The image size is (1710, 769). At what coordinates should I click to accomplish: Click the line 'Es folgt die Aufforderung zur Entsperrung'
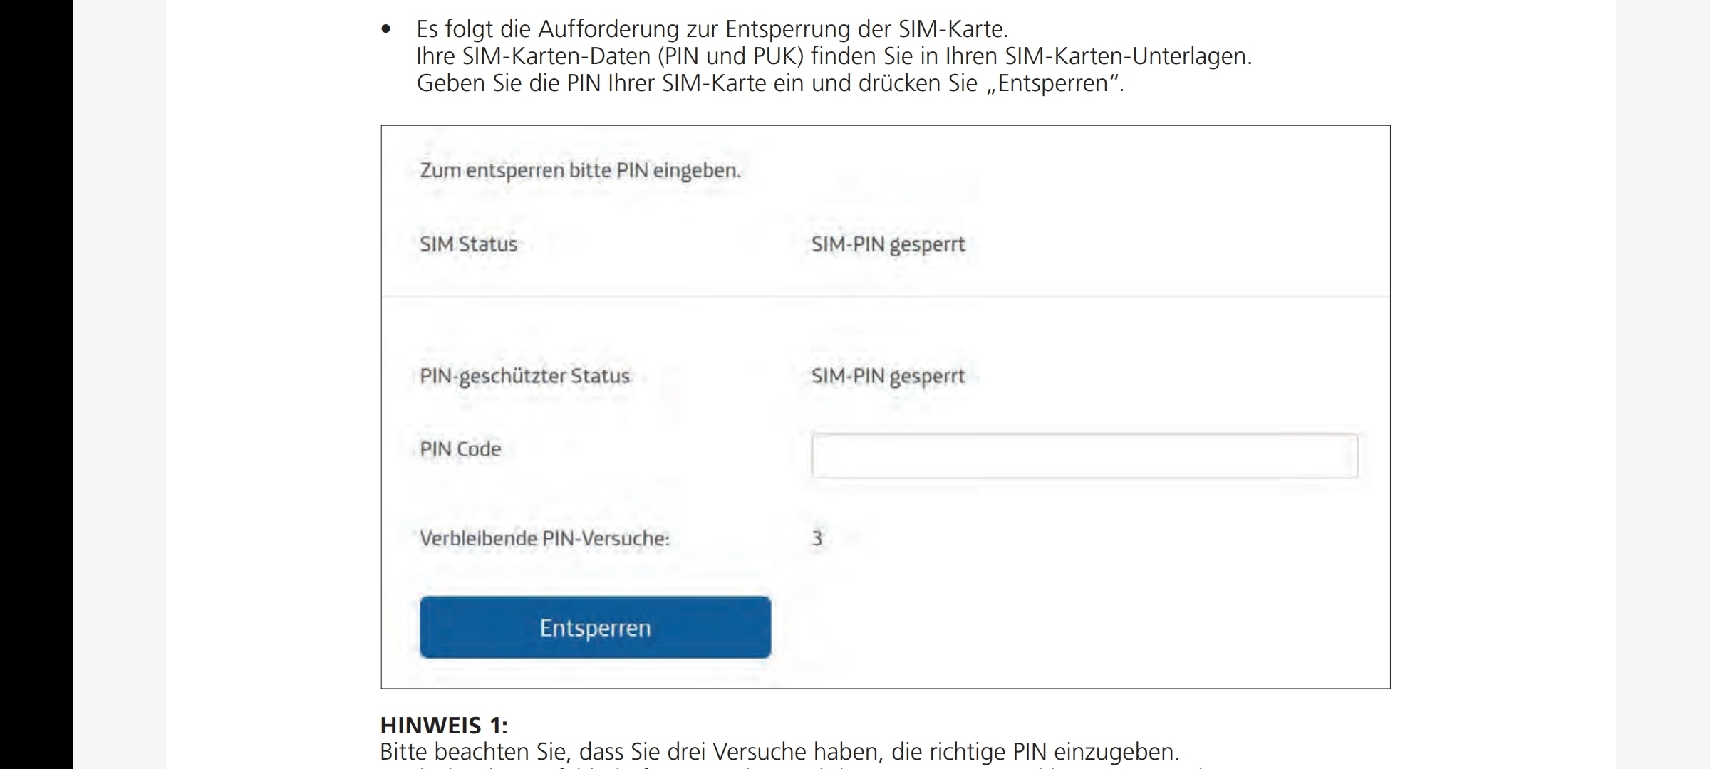[x=712, y=29]
